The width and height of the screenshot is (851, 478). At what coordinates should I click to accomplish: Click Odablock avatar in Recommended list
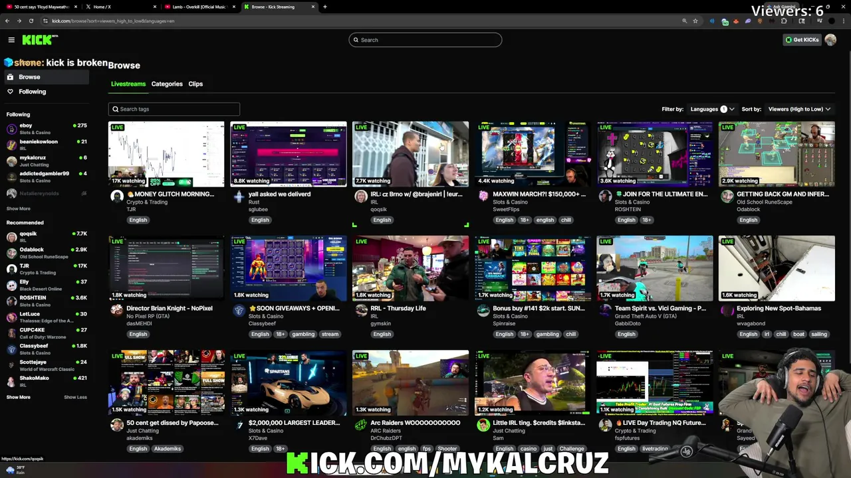point(11,253)
